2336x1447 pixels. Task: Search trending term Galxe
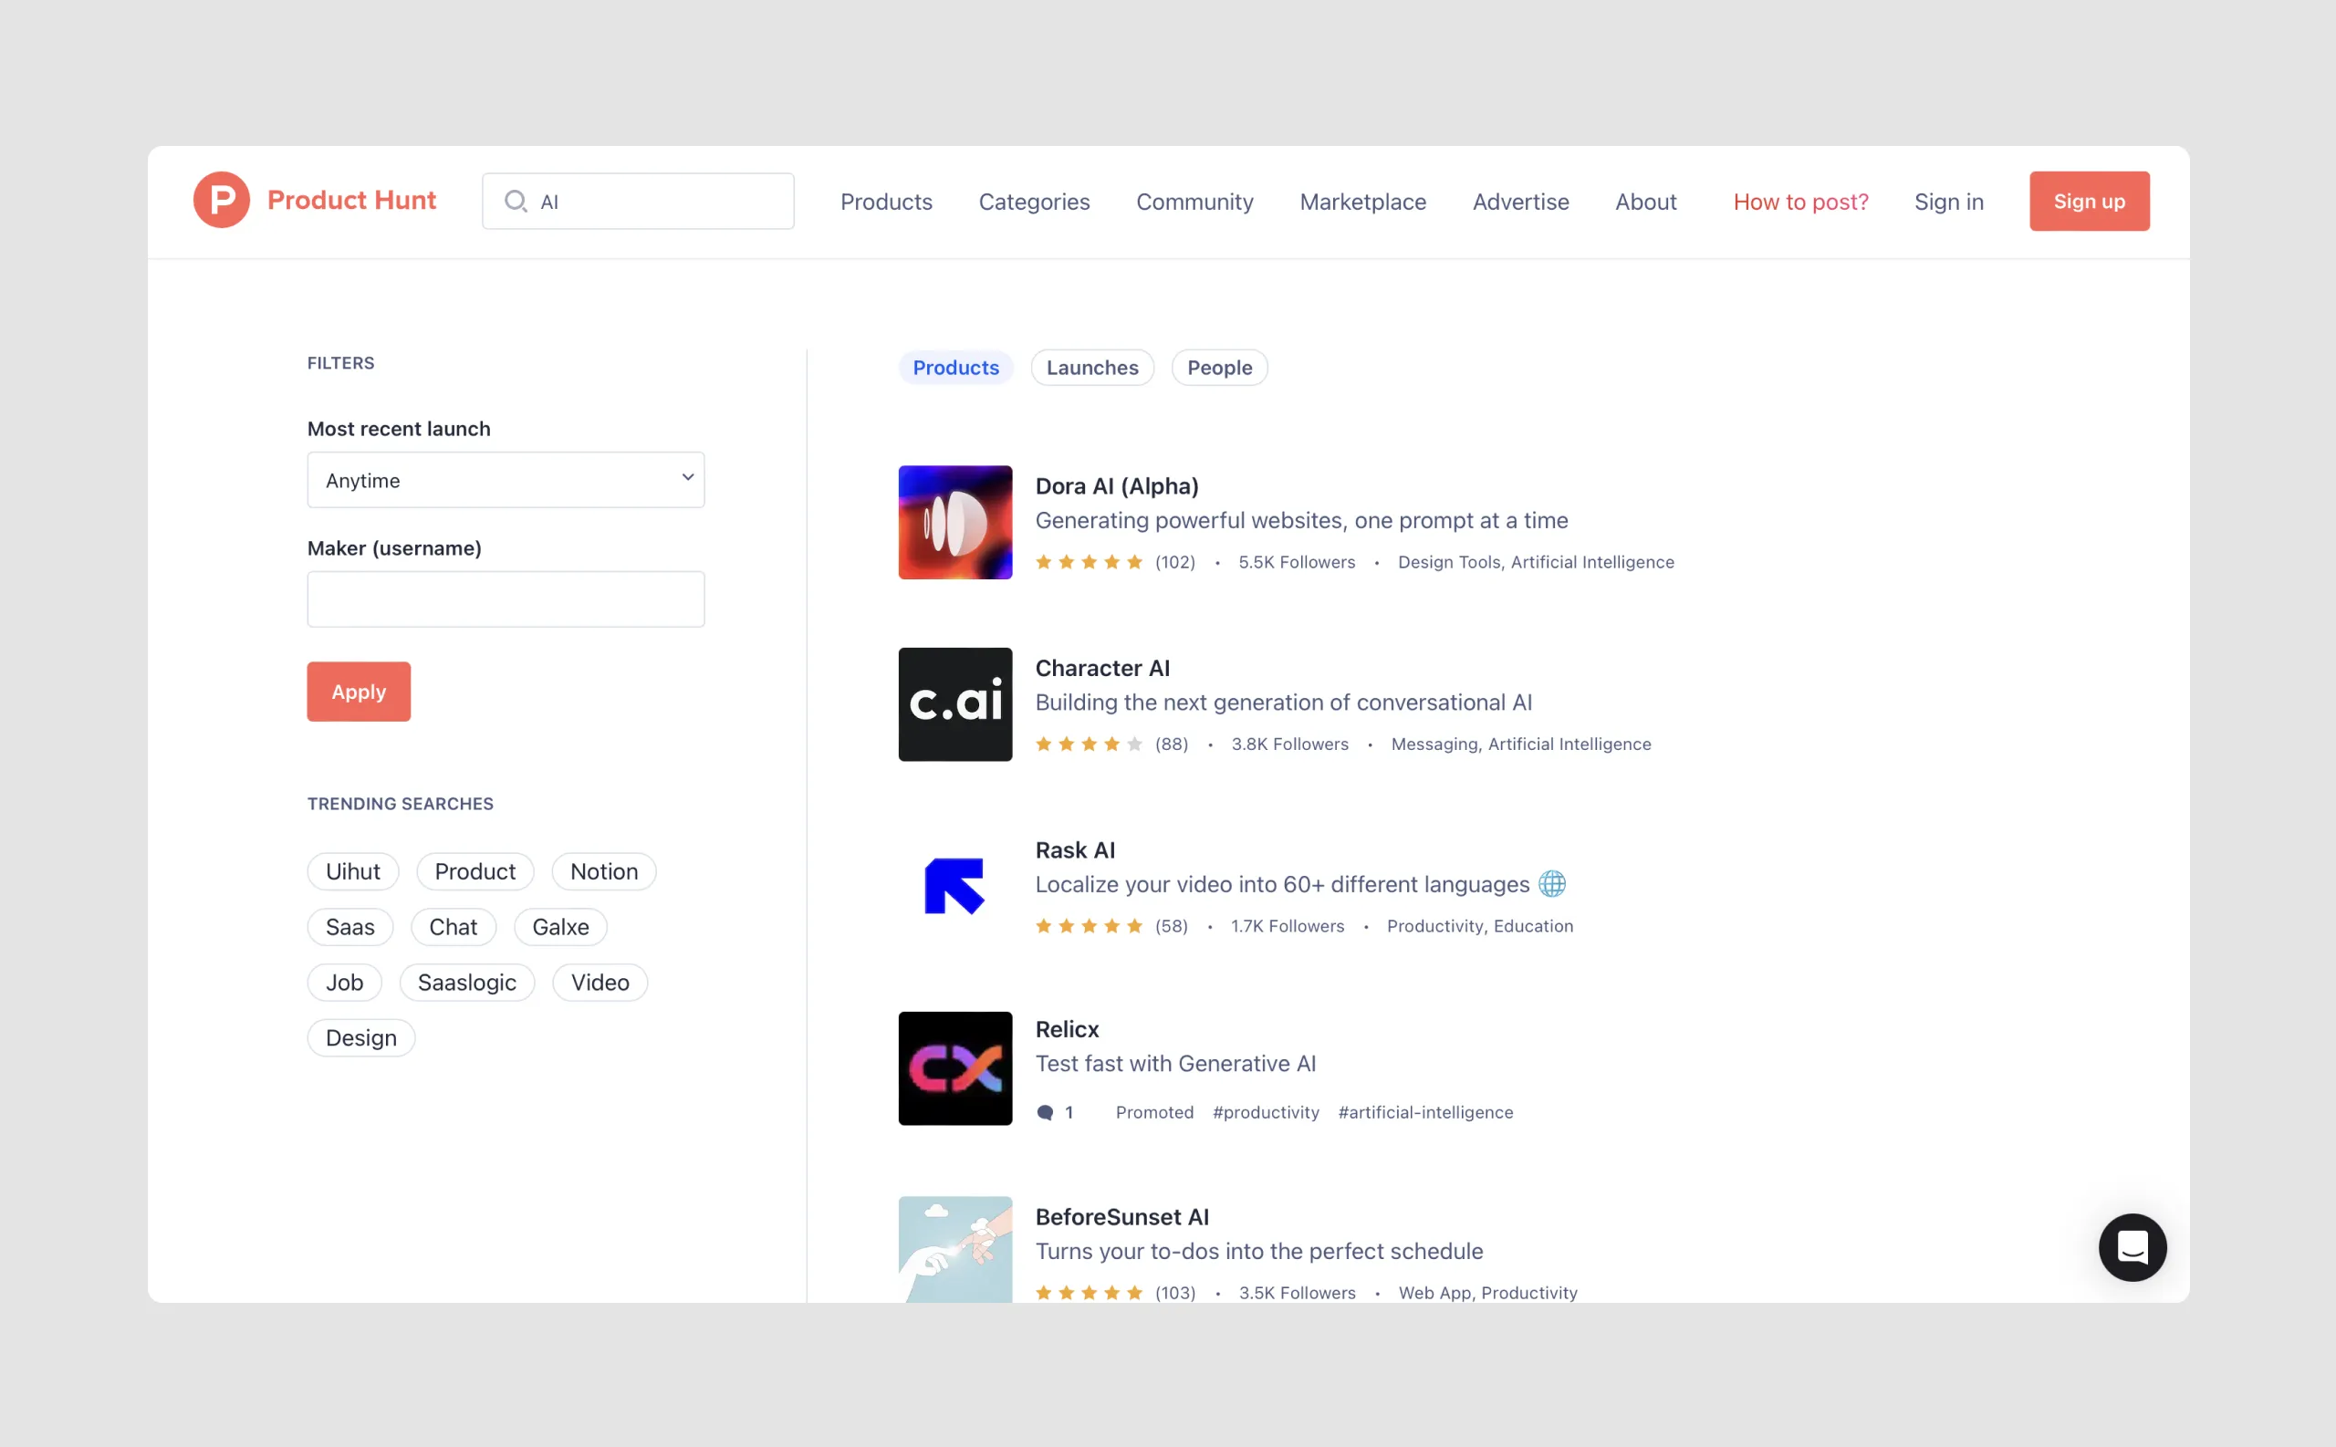click(561, 927)
